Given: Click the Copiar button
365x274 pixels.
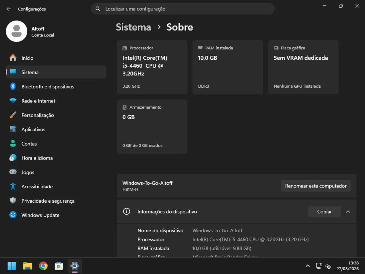Looking at the screenshot, I should click(x=325, y=211).
